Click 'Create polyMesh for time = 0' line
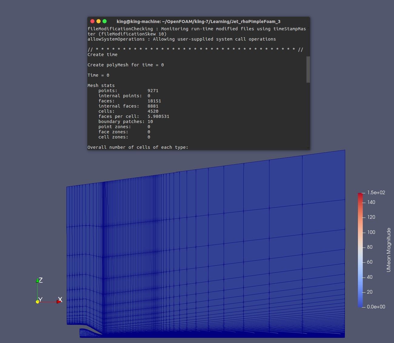This screenshot has height=343, width=394. (125, 65)
